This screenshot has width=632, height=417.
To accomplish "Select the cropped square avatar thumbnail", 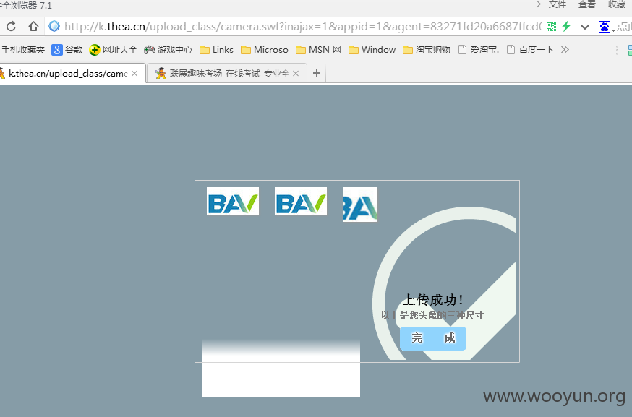I will (360, 205).
